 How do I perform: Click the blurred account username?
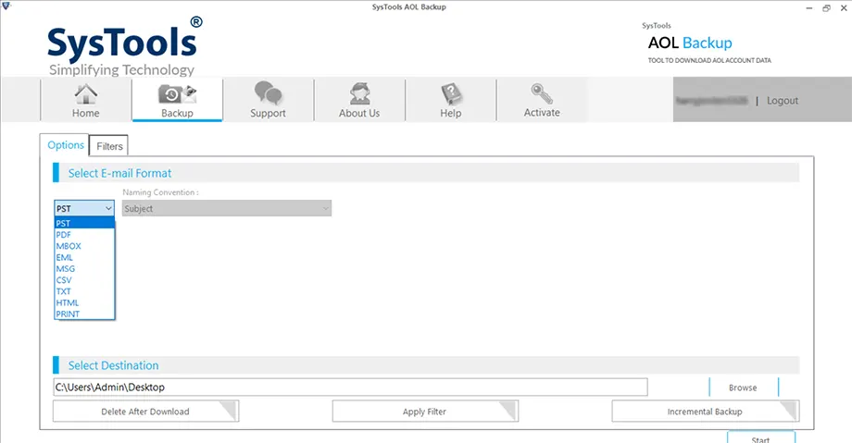pos(712,101)
